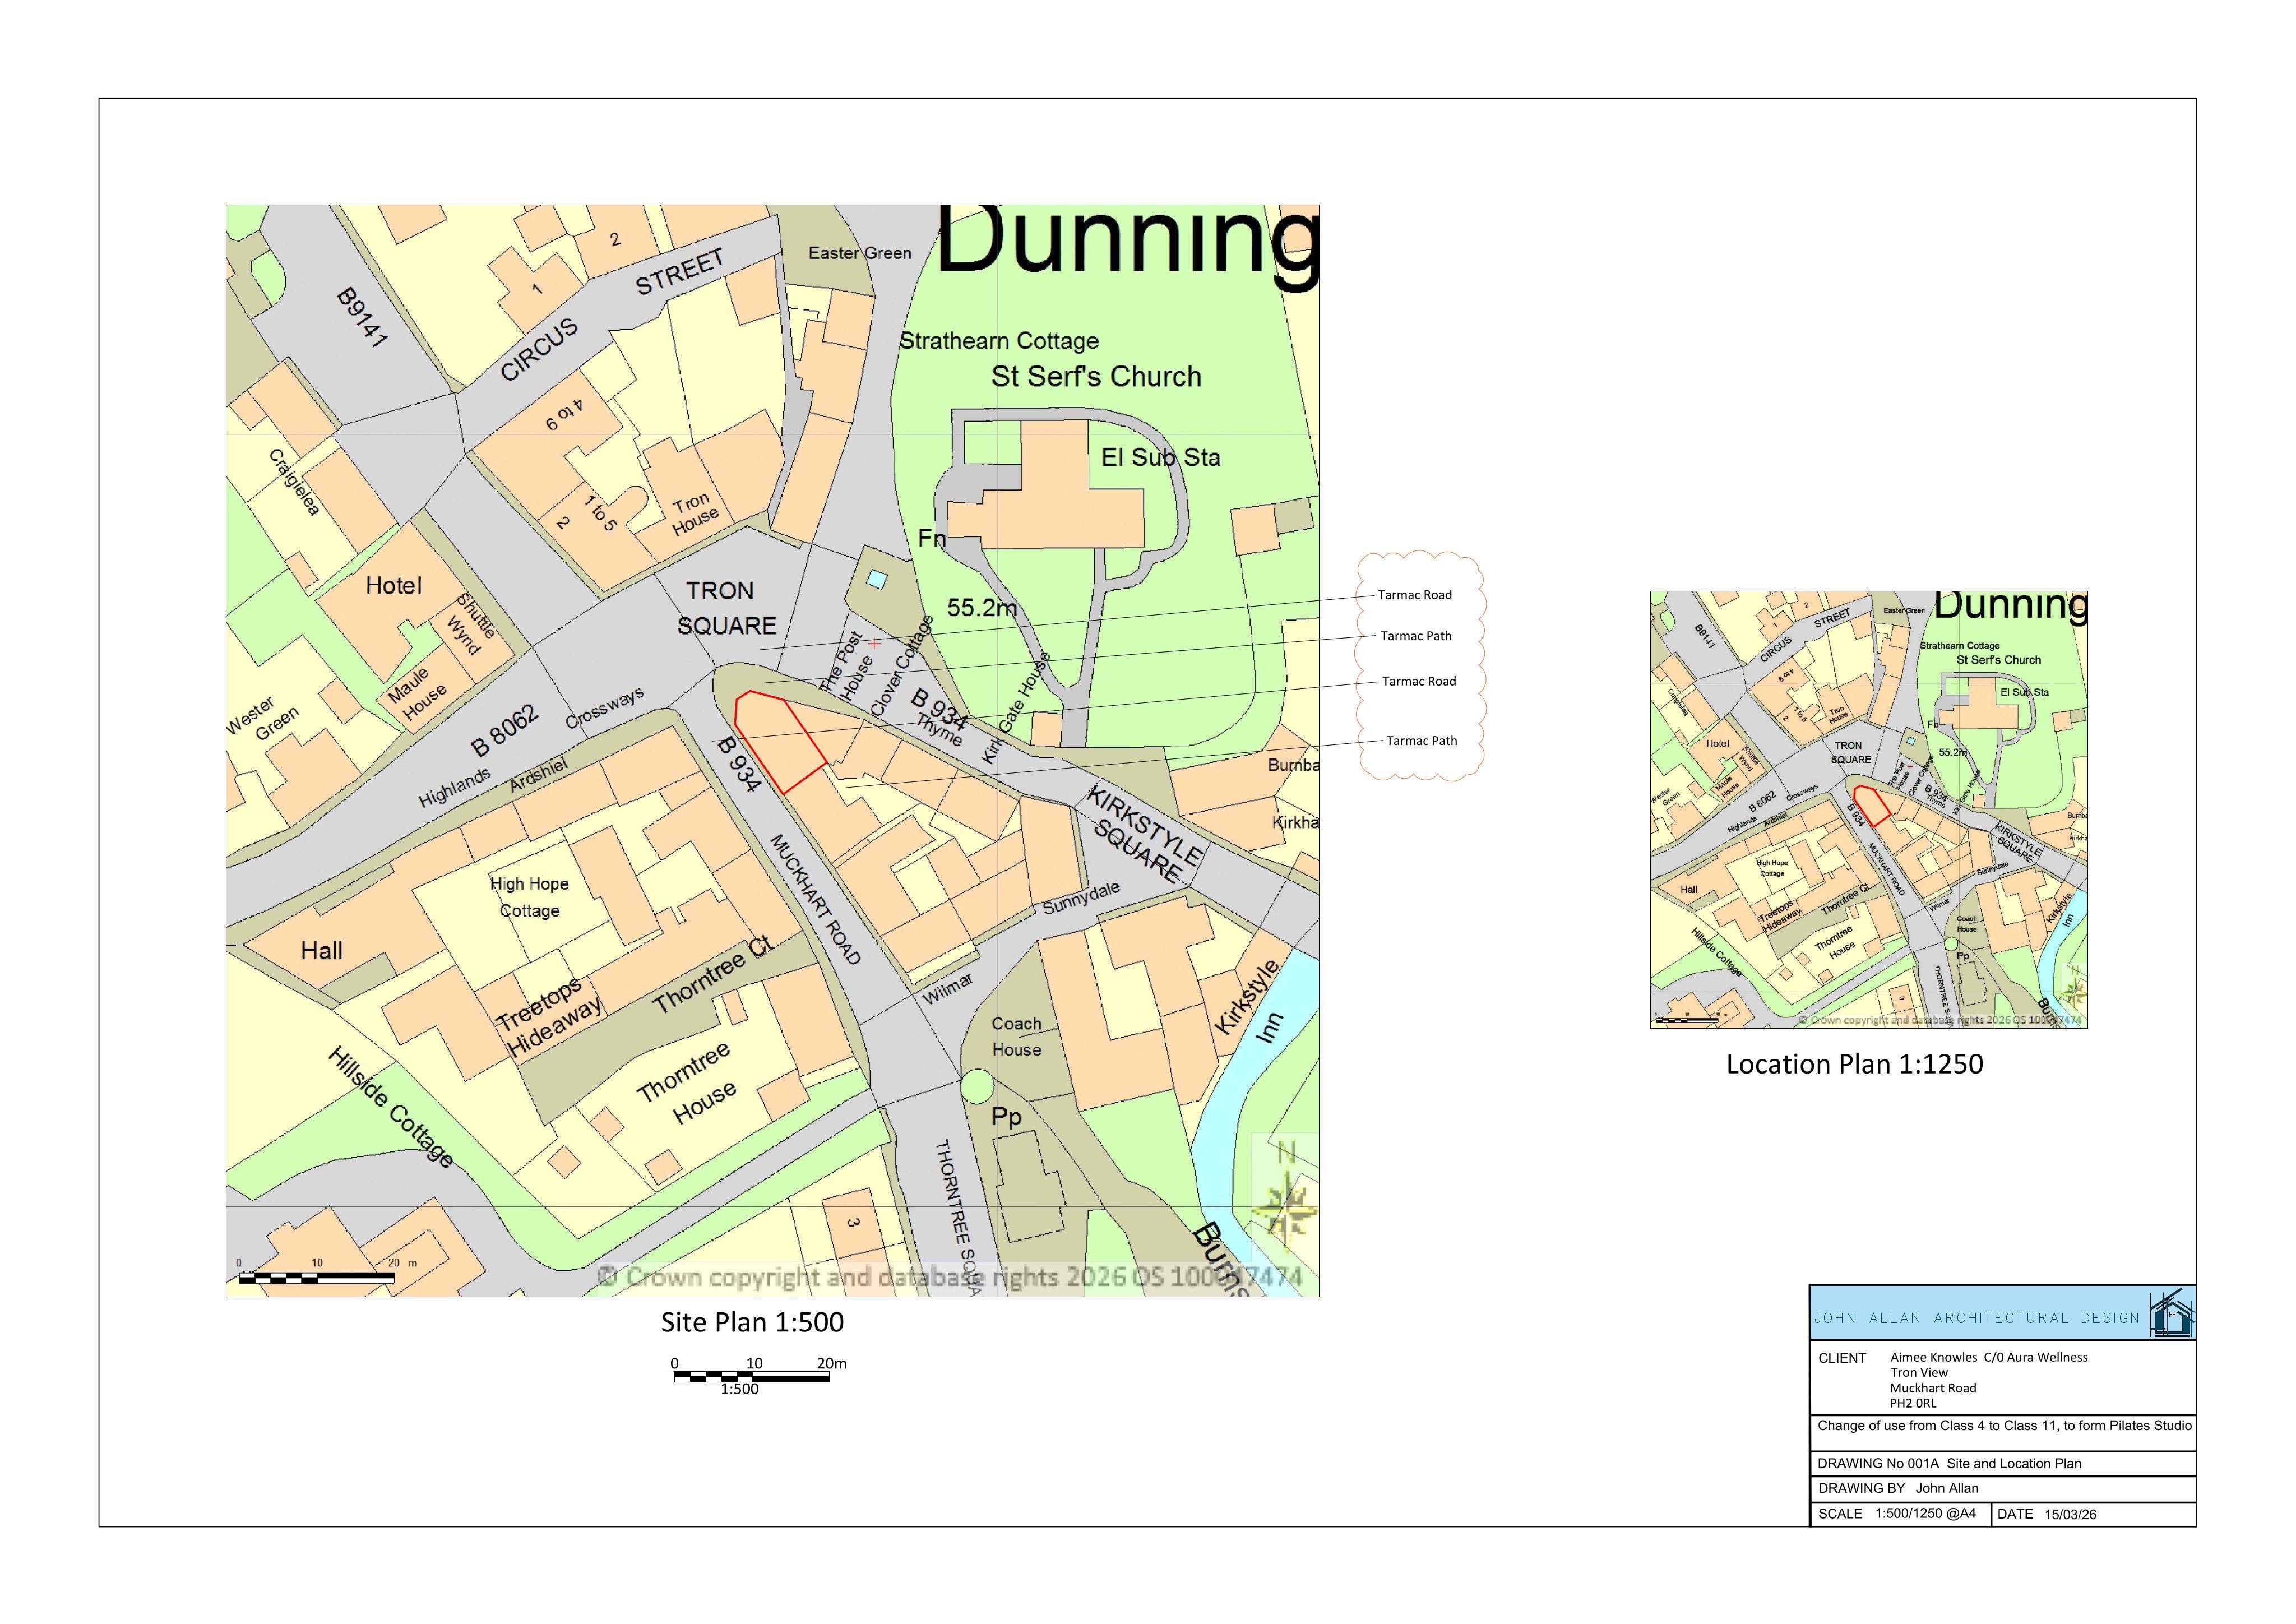2296x1624 pixels.
Task: Click the 'SCALE 1:500/1250 @A4' cell
Action: click(1900, 1513)
